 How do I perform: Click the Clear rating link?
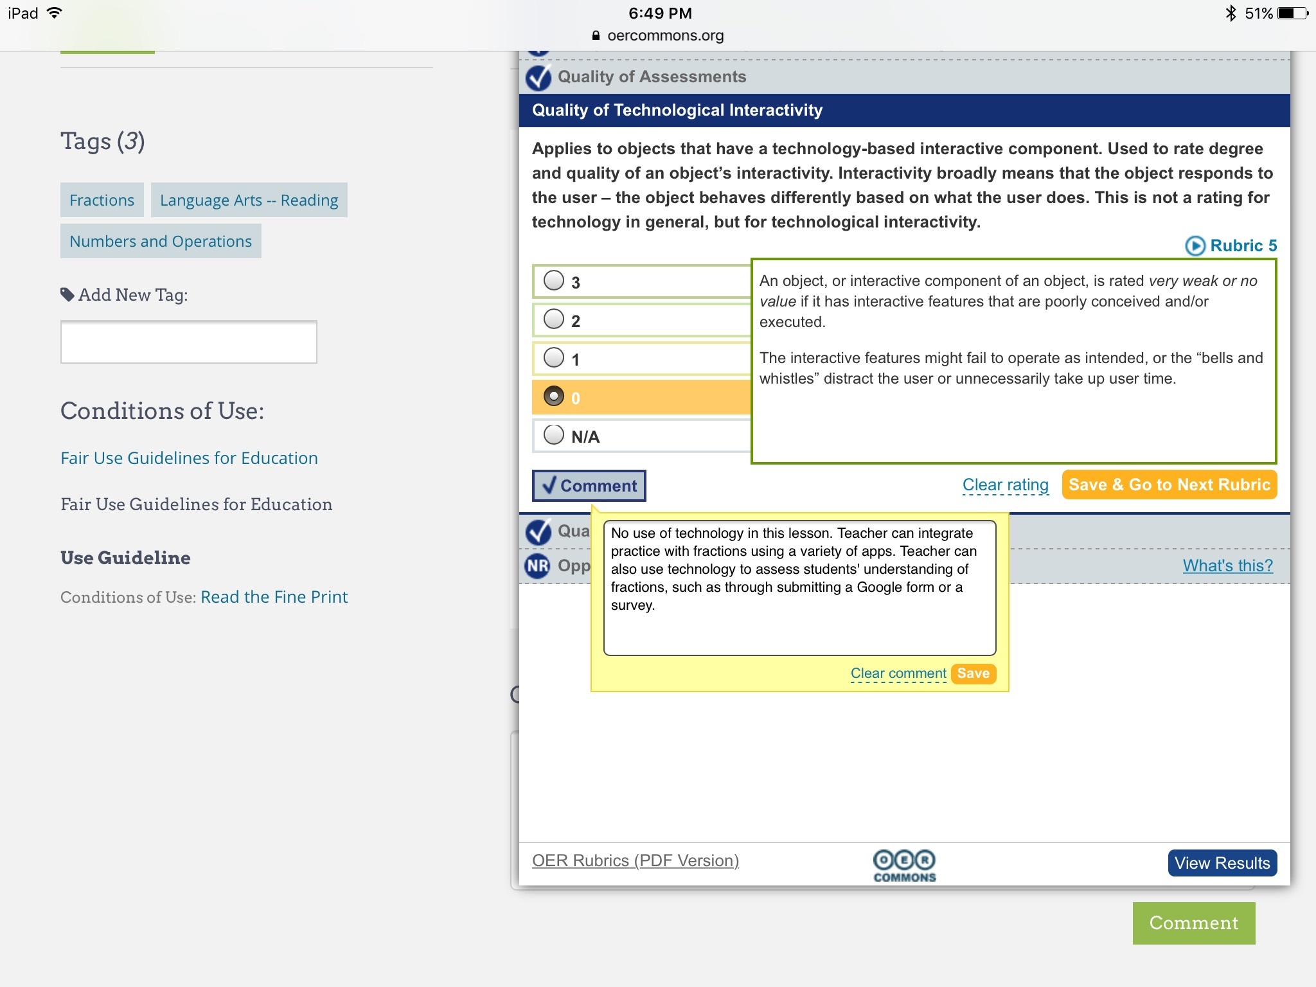click(1005, 485)
